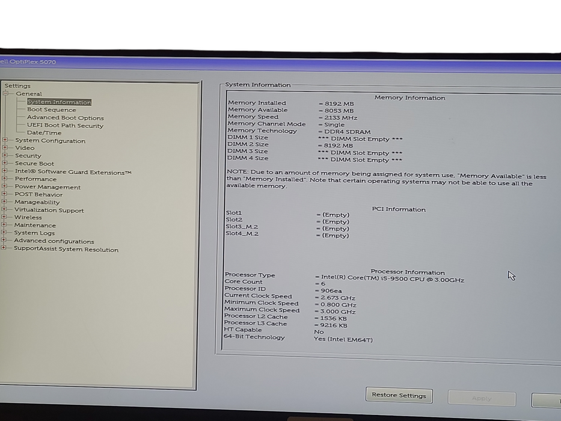
Task: Select the Security category label
Action: pyautogui.click(x=28, y=156)
